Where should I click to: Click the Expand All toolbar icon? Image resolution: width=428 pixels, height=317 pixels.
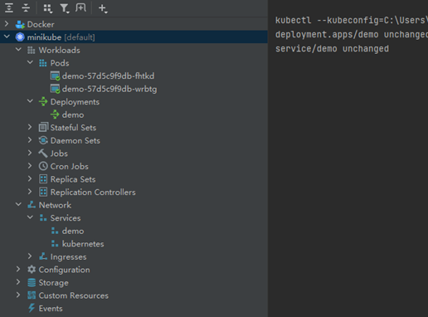[x=9, y=8]
